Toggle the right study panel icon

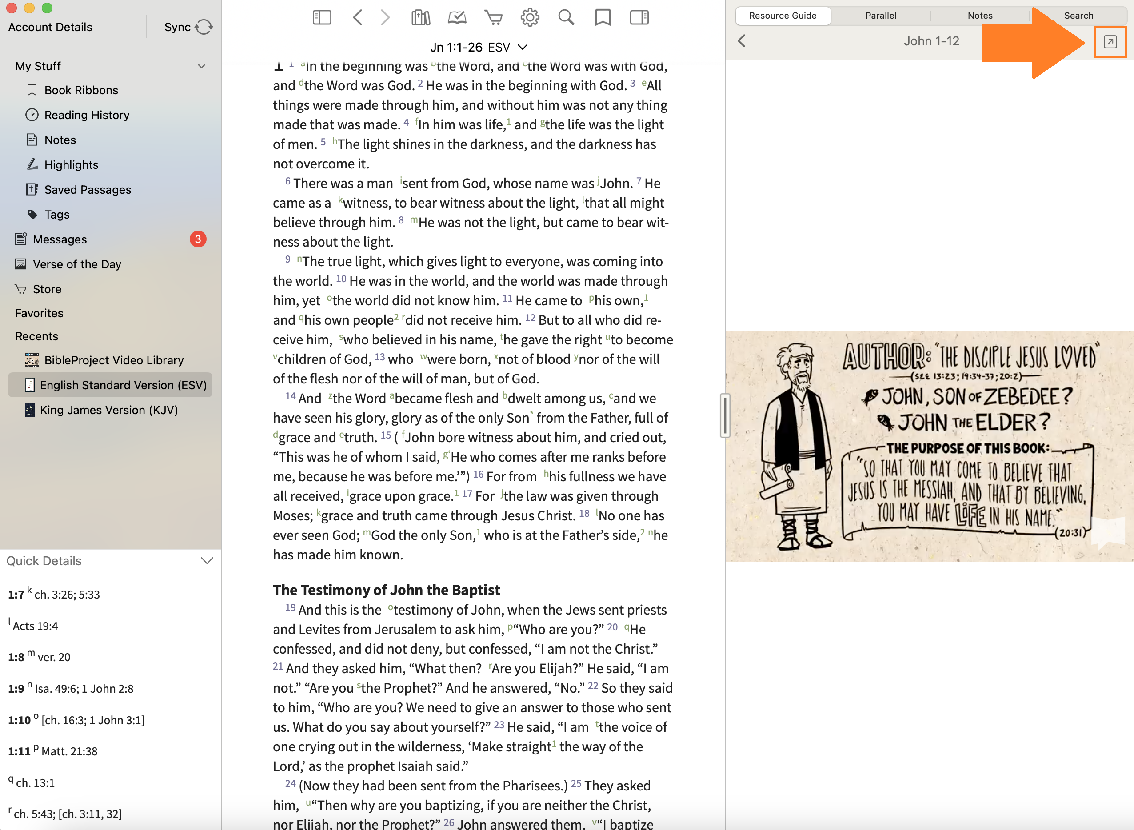pyautogui.click(x=639, y=18)
